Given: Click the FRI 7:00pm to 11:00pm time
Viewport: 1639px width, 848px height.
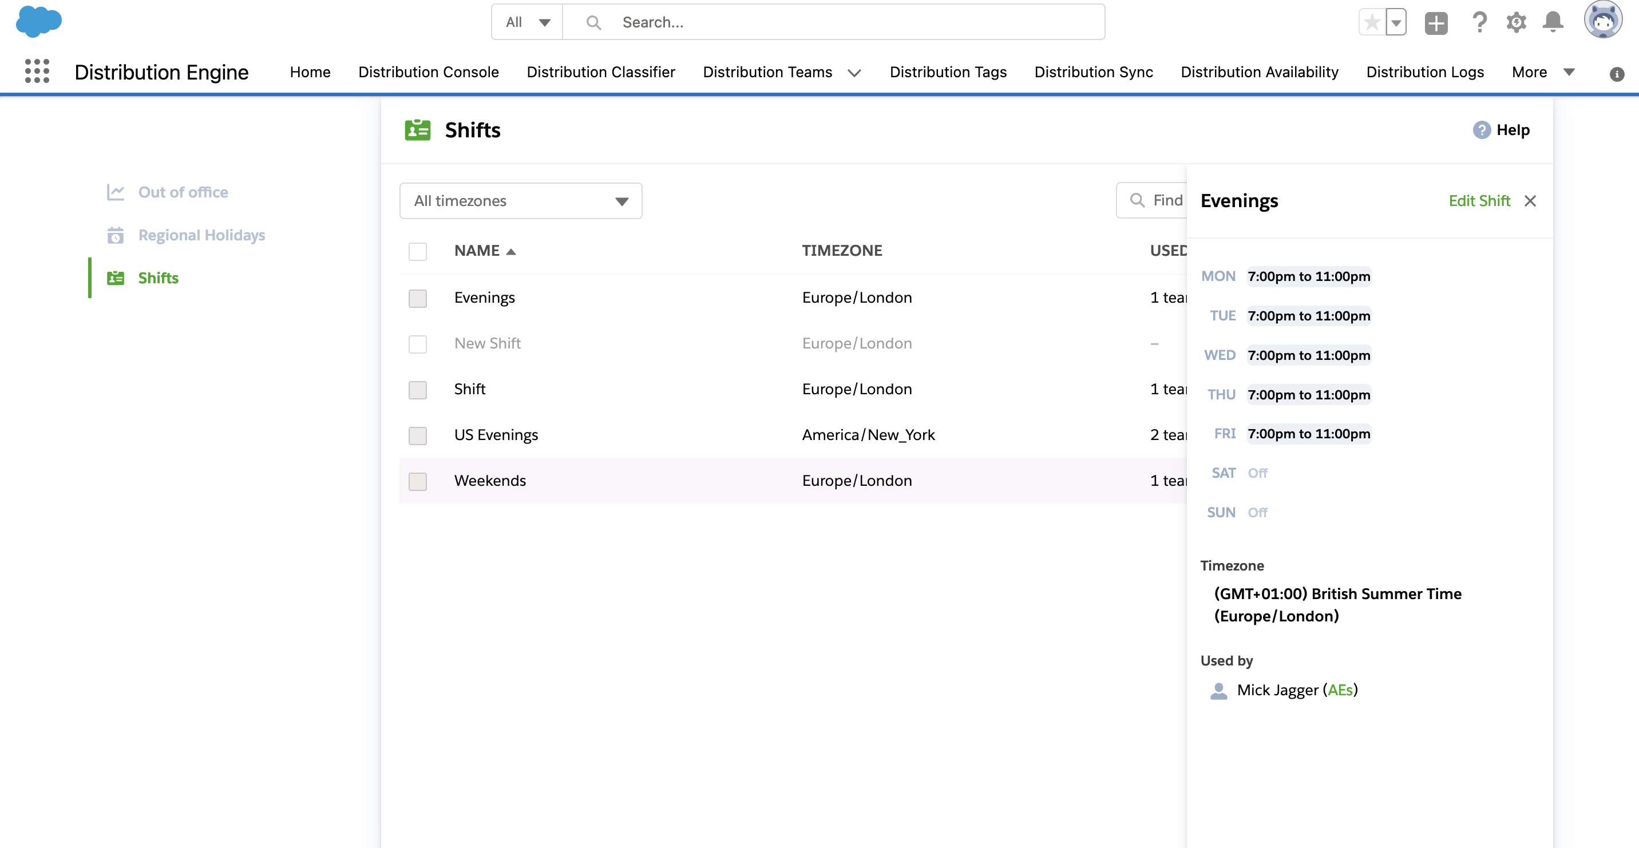Looking at the screenshot, I should click(x=1309, y=434).
